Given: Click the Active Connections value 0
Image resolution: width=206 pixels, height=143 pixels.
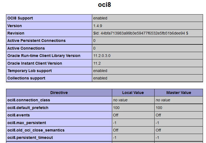Looking at the screenshot, I should [94, 48].
